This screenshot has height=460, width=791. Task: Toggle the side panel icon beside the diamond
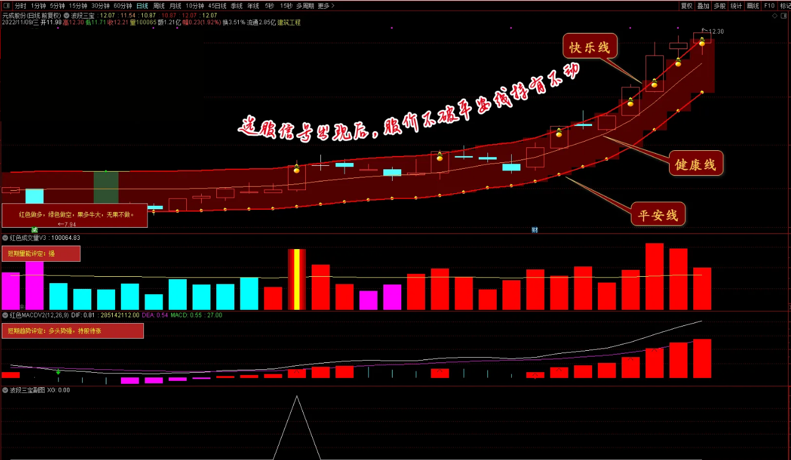[x=786, y=16]
